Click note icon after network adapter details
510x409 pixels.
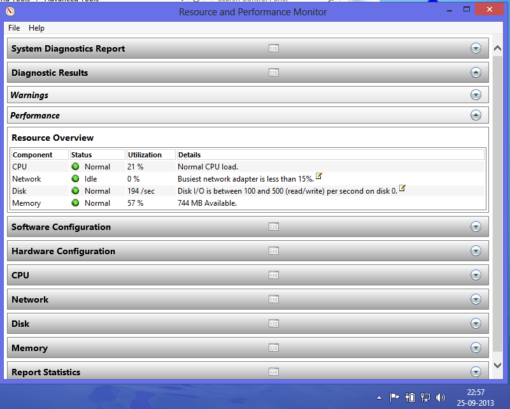[x=319, y=176]
